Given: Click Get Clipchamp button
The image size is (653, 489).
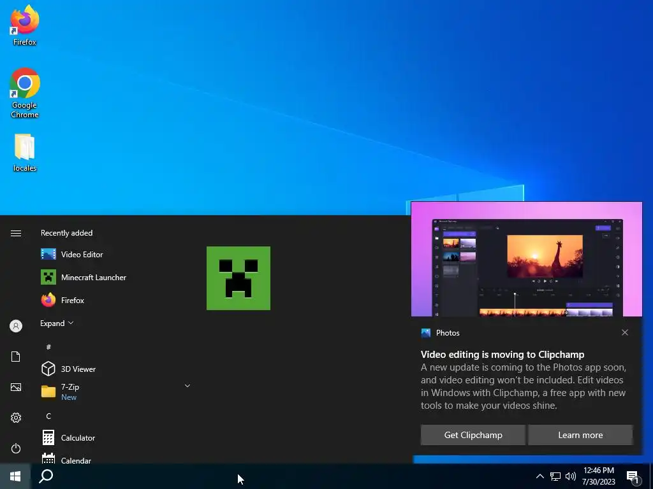Looking at the screenshot, I should [473, 435].
